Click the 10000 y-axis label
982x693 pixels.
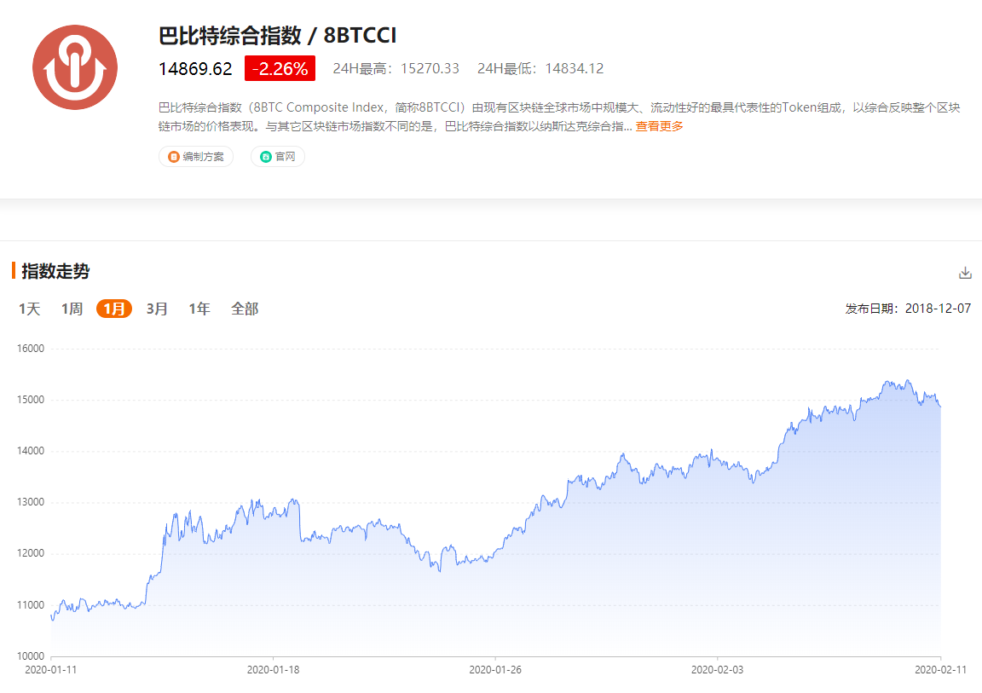click(31, 656)
